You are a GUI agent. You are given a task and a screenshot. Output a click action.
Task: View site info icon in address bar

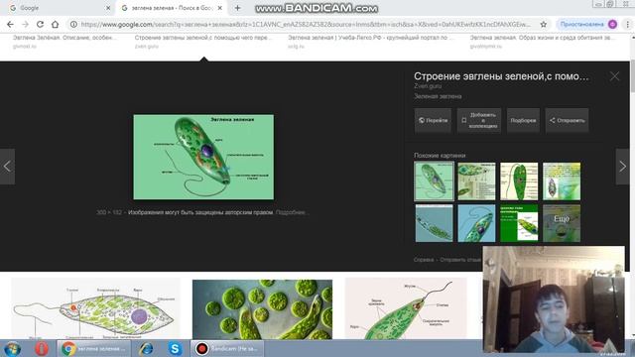tap(73, 24)
